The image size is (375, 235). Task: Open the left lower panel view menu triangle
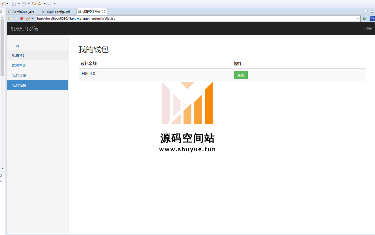(x=1, y=181)
